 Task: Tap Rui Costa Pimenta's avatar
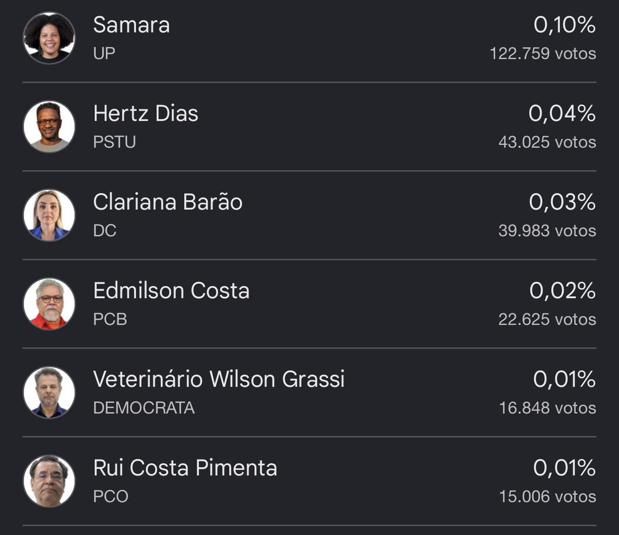(x=49, y=481)
